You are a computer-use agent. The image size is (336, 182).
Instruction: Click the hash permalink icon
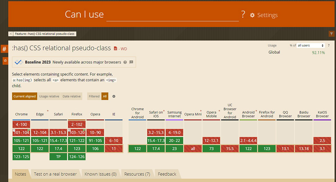click(4, 49)
